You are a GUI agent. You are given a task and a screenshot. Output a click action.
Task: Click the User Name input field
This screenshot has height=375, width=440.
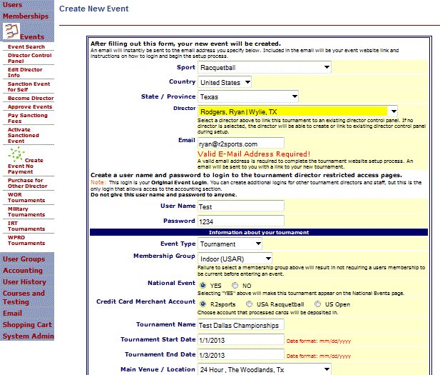(x=241, y=206)
